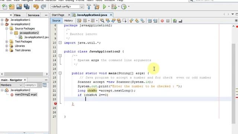Collapse the import statement fold

click(x=60, y=43)
